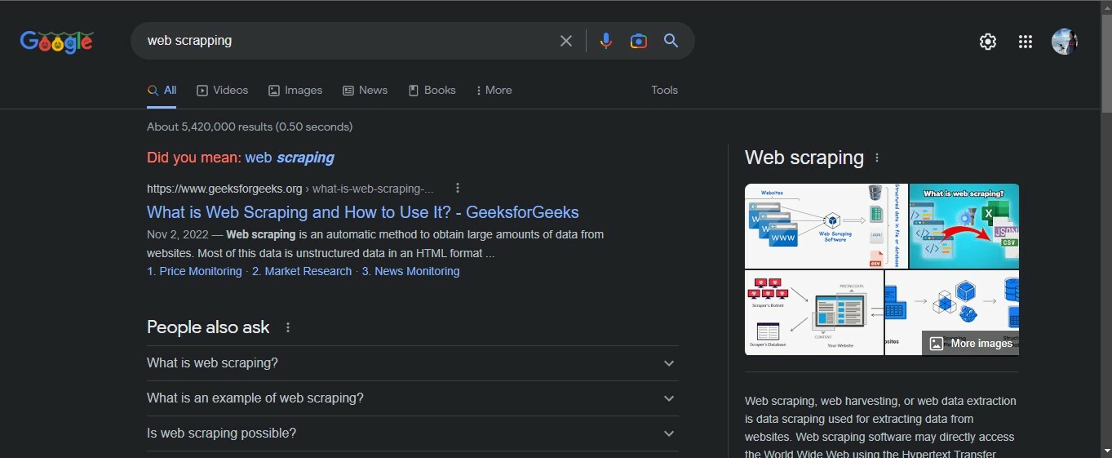This screenshot has width=1112, height=458.
Task: Expand 'Is web scraping possible?' question
Action: click(413, 434)
